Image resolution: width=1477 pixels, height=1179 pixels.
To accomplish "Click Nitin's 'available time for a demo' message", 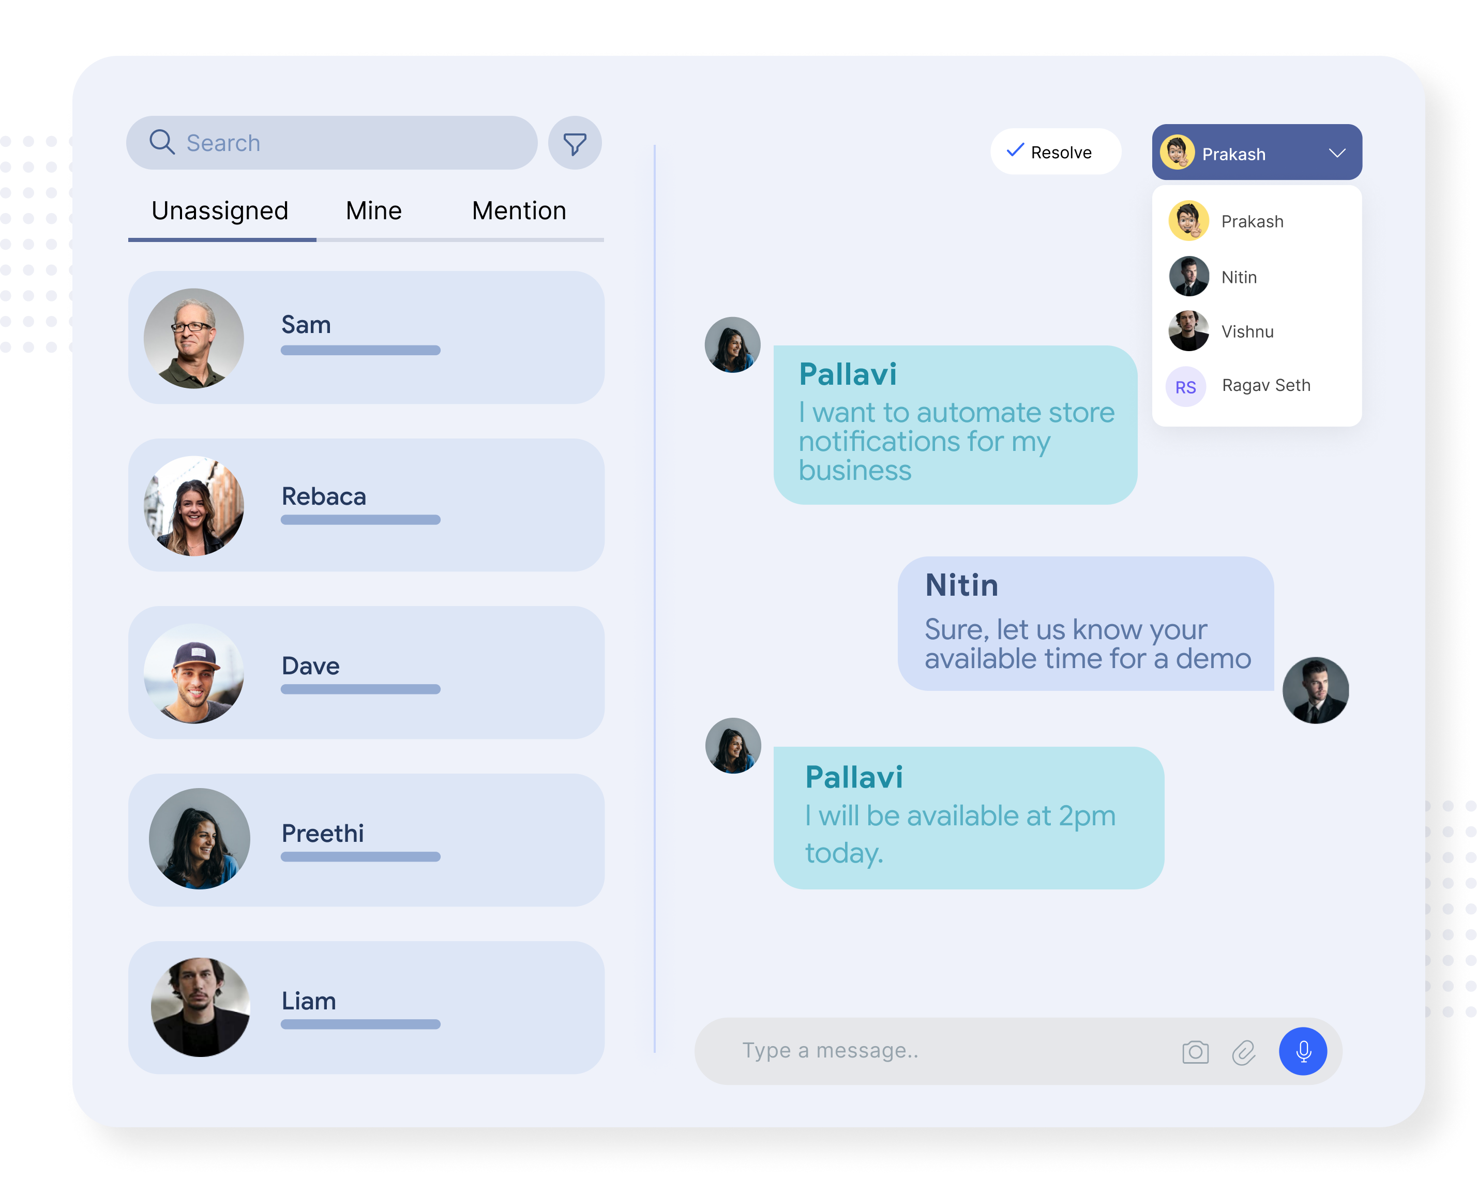I will [x=1086, y=624].
